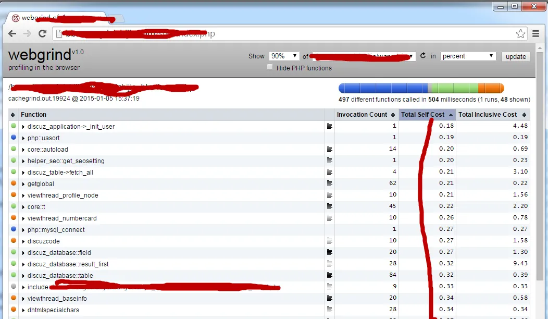Expand the php::uasort row
The height and width of the screenshot is (319, 548).
[23, 138]
